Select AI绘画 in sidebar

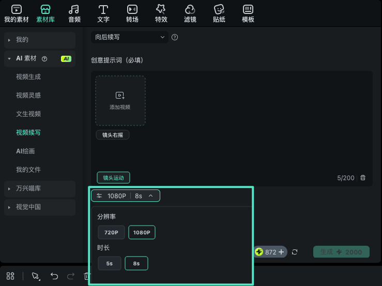coord(25,151)
